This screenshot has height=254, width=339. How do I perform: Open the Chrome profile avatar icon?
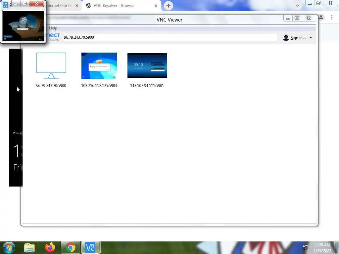pyautogui.click(x=321, y=17)
